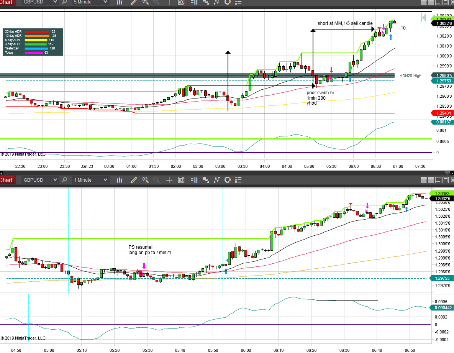The height and width of the screenshot is (353, 454).
Task: Click right scroll arrow on chart divider
Action: click(x=452, y=174)
